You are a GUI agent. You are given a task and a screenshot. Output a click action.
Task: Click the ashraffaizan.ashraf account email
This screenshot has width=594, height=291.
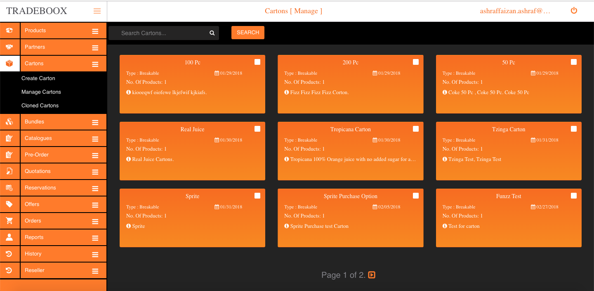(515, 11)
